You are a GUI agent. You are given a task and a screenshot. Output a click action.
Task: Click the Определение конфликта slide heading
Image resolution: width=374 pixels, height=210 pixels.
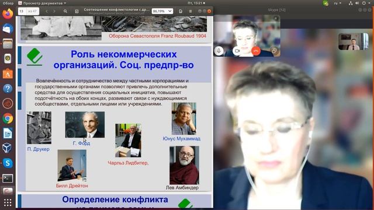[115, 199]
